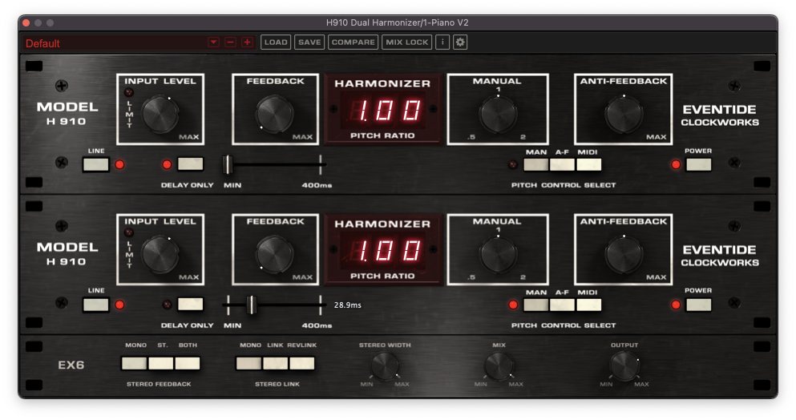This screenshot has width=796, height=420.
Task: Click the top unit Input Level knob
Action: click(x=160, y=113)
